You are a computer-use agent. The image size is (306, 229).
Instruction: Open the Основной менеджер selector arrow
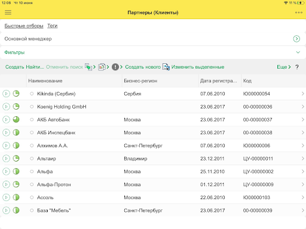[296, 39]
